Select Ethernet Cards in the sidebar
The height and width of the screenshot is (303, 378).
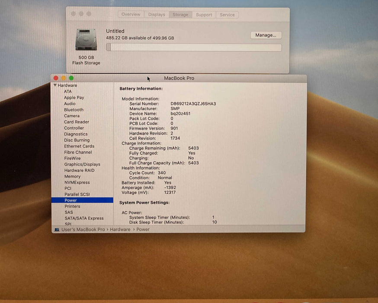[x=79, y=146]
